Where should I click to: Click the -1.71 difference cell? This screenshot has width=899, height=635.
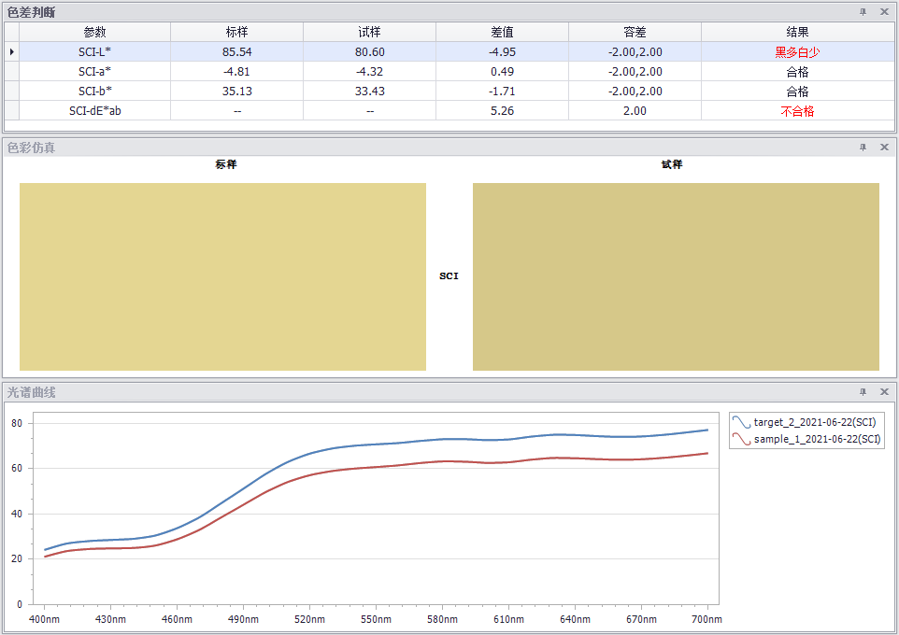pyautogui.click(x=502, y=92)
